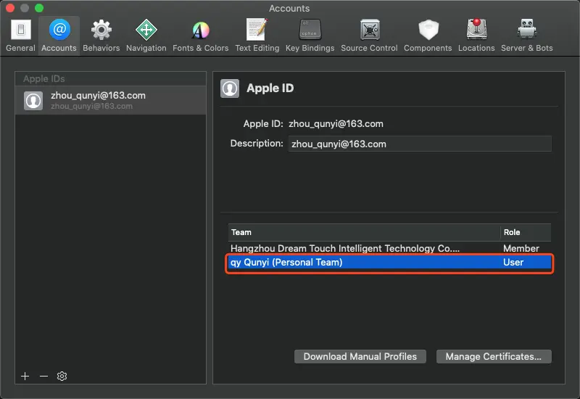
Task: Click the User role cell
Action: click(x=513, y=263)
